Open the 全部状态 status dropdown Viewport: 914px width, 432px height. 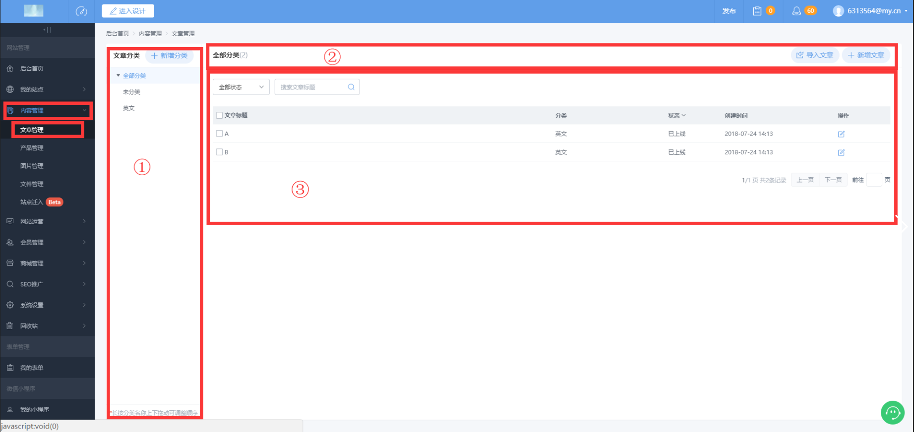click(241, 87)
